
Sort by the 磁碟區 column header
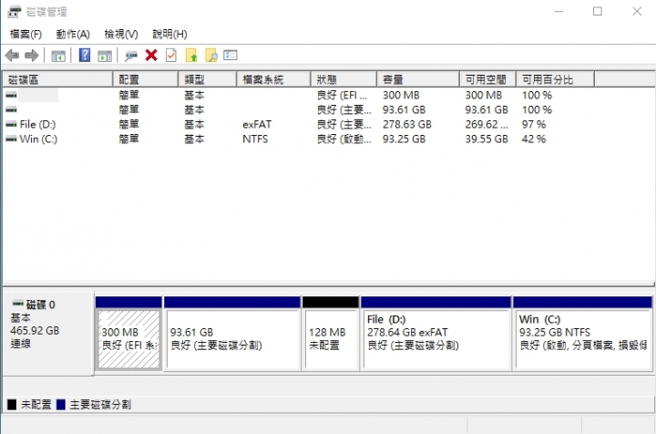(x=57, y=79)
